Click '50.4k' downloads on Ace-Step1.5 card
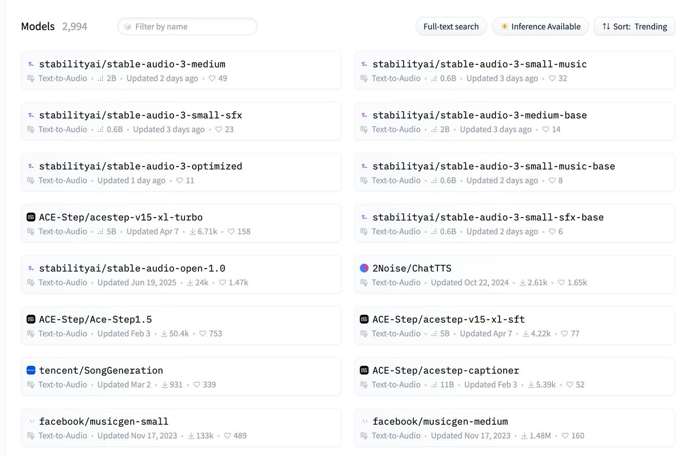The image size is (694, 456). 179,334
